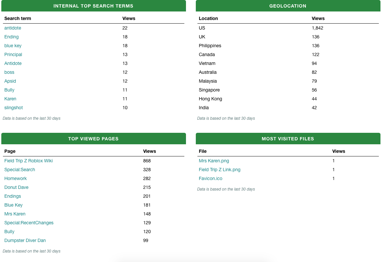Visit the Donut Dave page
Viewport: 388px width, 262px height.
pos(16,188)
